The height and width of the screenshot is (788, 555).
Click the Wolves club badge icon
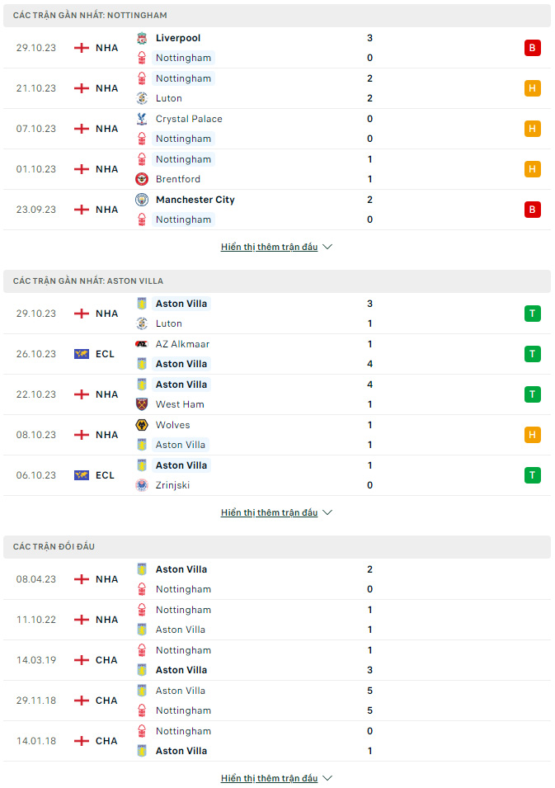click(142, 425)
